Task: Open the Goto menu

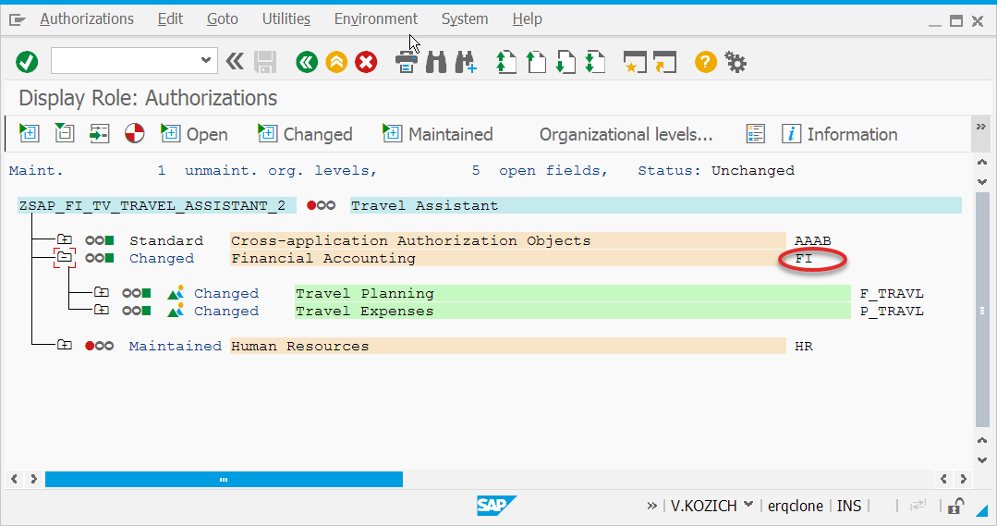Action: pyautogui.click(x=223, y=19)
